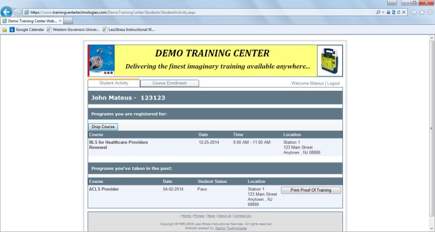Image resolution: width=435 pixels, height=232 pixels.
Task: Click the John Mateus - 123123 heading
Action: click(x=128, y=98)
